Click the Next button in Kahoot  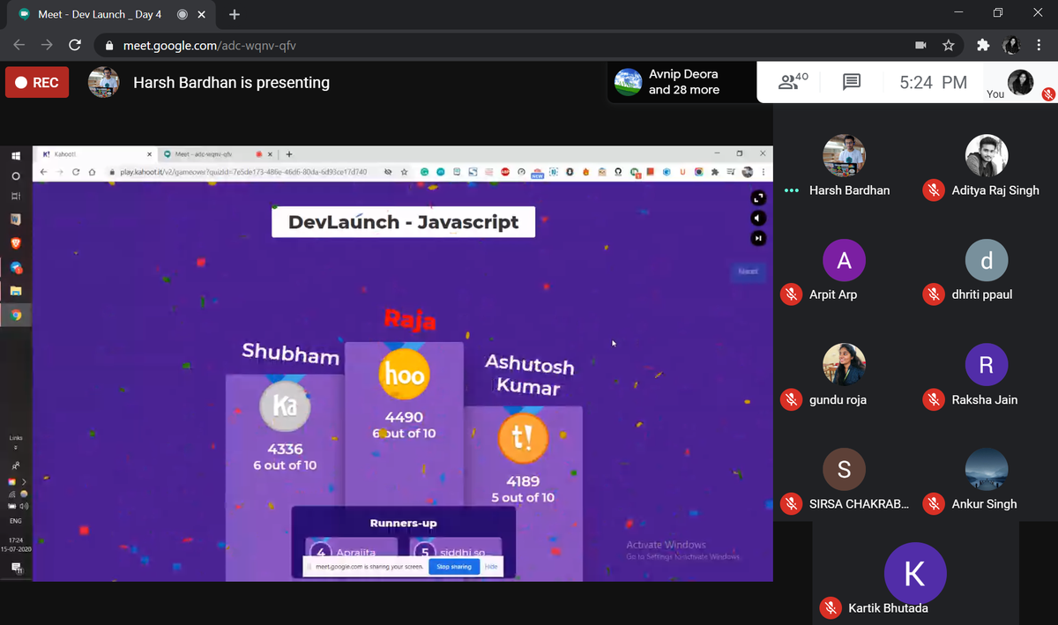748,271
